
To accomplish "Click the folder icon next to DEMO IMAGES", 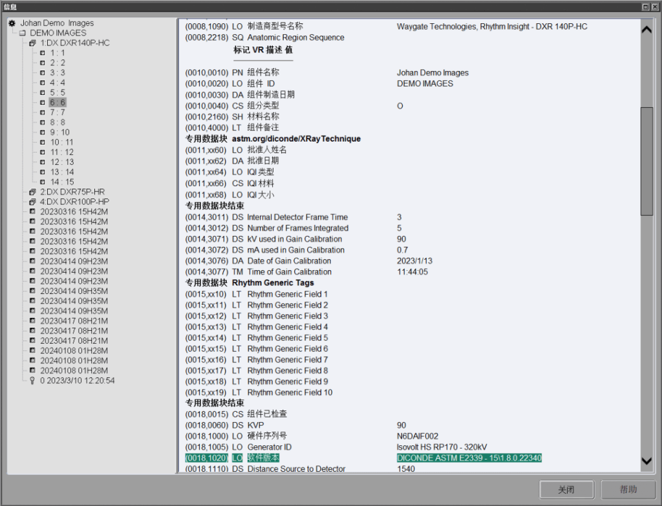I will coord(23,33).
